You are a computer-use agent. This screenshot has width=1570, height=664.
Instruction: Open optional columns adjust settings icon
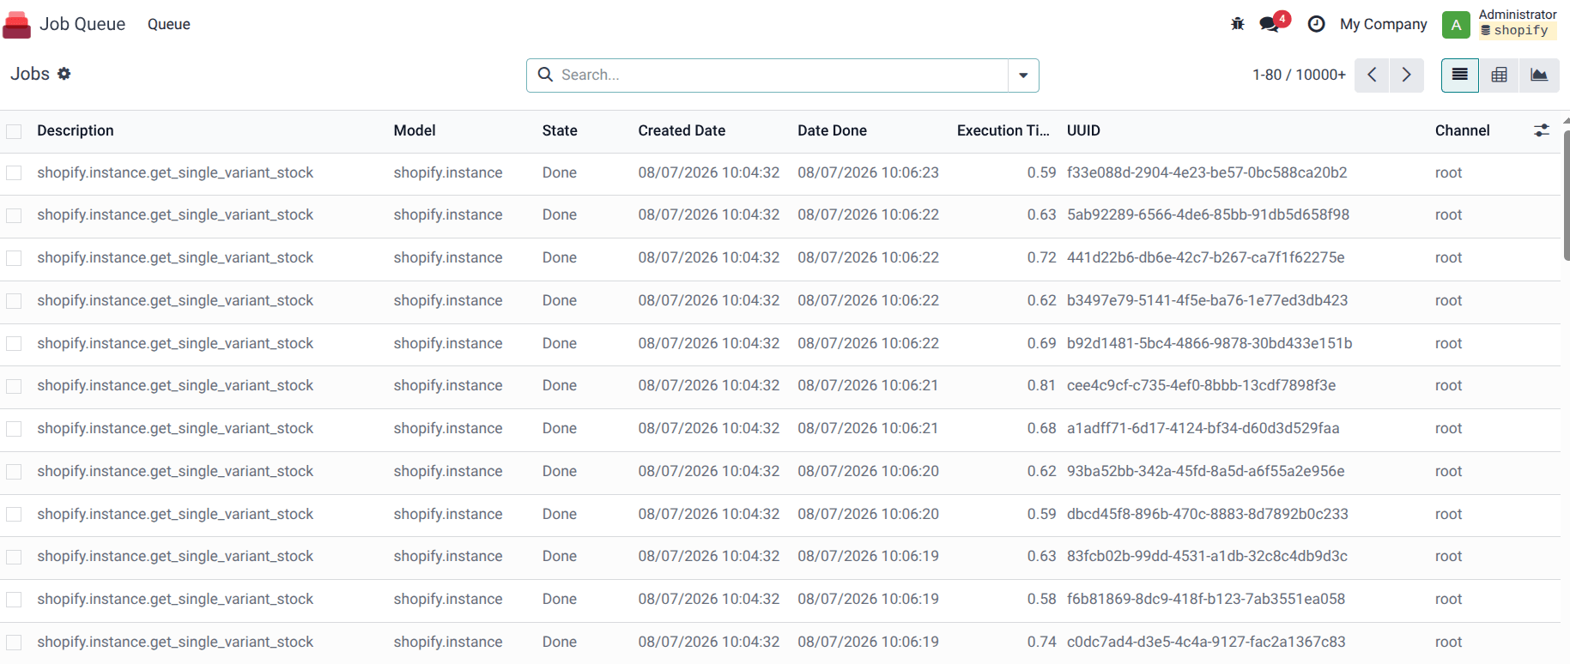[x=1542, y=130]
